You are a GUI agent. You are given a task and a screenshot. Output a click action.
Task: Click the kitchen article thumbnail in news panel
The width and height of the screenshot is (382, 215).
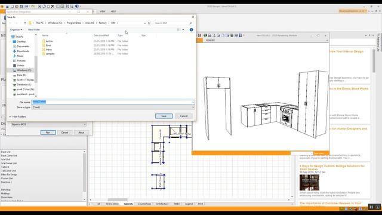pyautogui.click(x=309, y=182)
